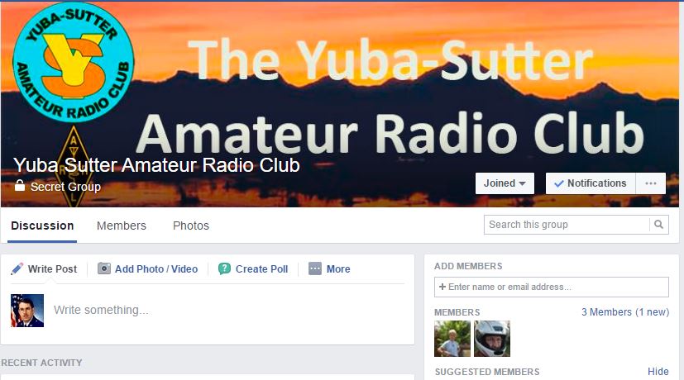This screenshot has height=380, width=684.
Task: Open the 3 Members (1 new) link
Action: coord(625,312)
